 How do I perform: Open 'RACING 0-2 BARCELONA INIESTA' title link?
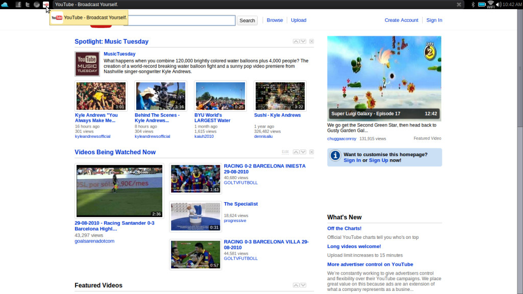pos(264,169)
